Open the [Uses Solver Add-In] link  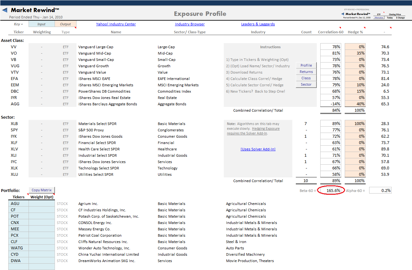[x=258, y=149]
